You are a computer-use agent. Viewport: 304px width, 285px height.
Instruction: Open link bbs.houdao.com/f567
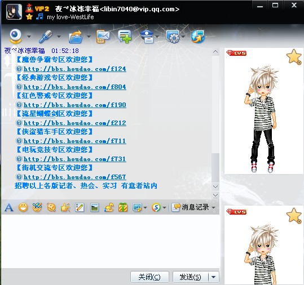click(75, 177)
